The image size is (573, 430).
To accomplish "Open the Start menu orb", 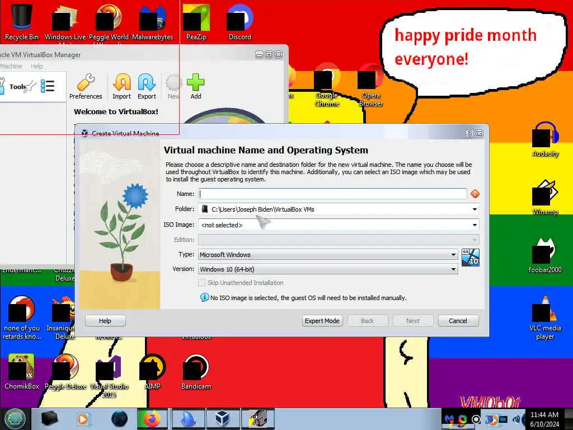I will point(15,419).
